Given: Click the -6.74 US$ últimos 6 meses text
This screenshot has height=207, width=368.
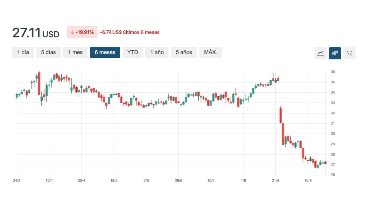Looking at the screenshot, I should [129, 32].
